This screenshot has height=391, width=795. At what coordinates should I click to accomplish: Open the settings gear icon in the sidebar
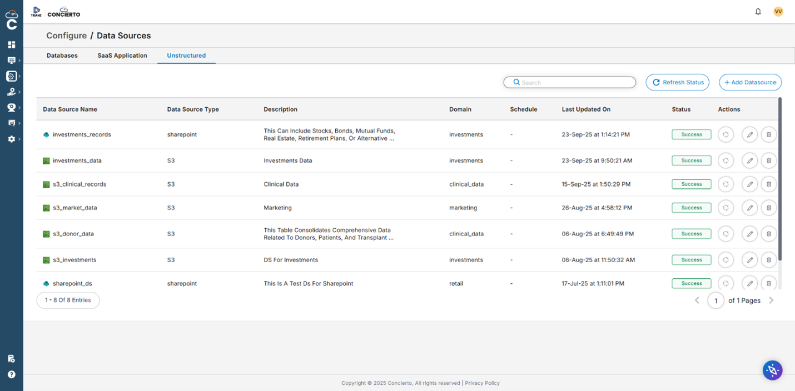(11, 138)
